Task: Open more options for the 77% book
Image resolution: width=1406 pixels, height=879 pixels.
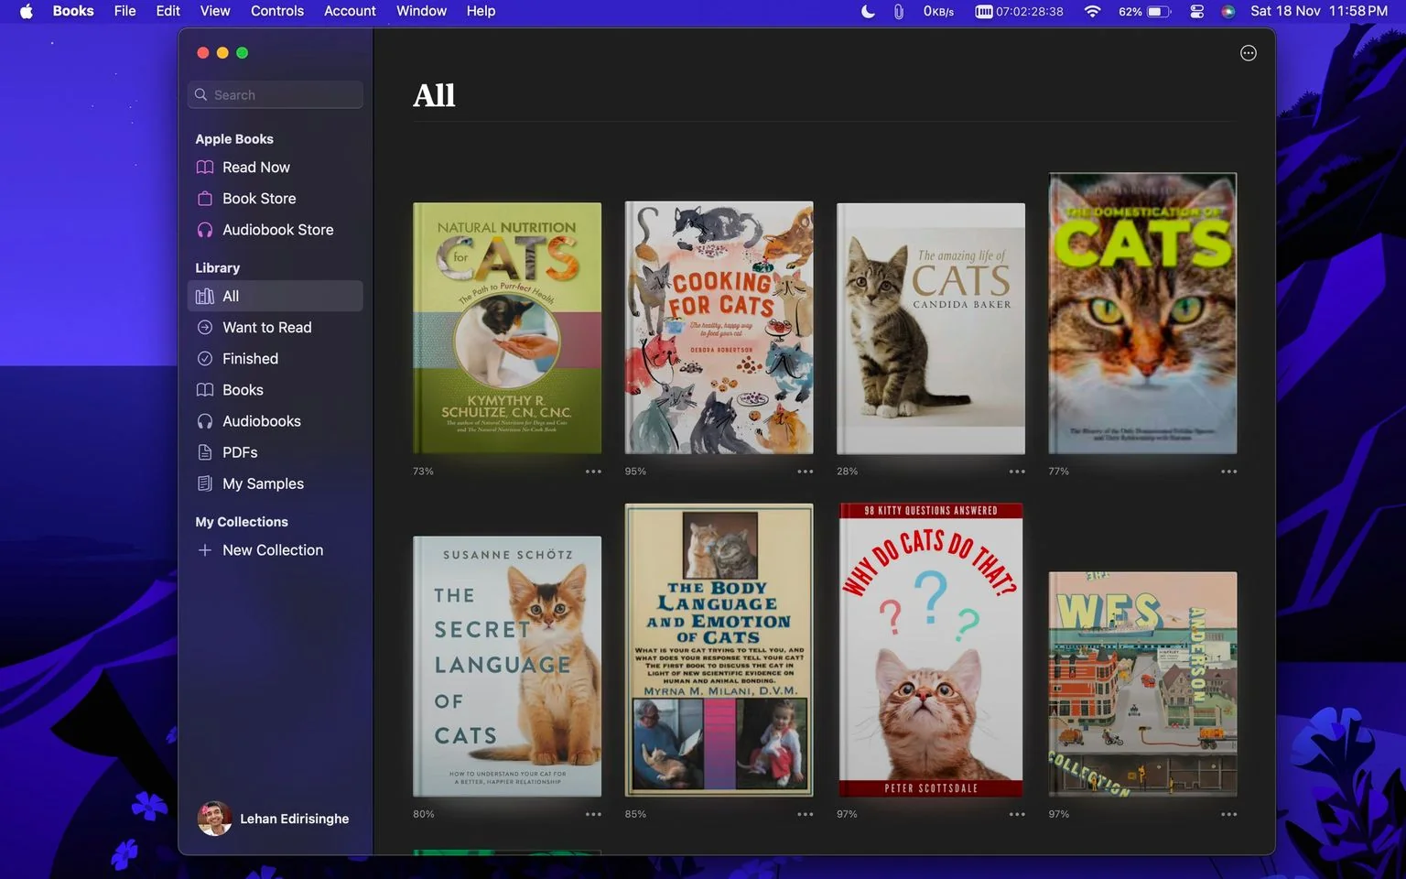Action: (x=1228, y=472)
